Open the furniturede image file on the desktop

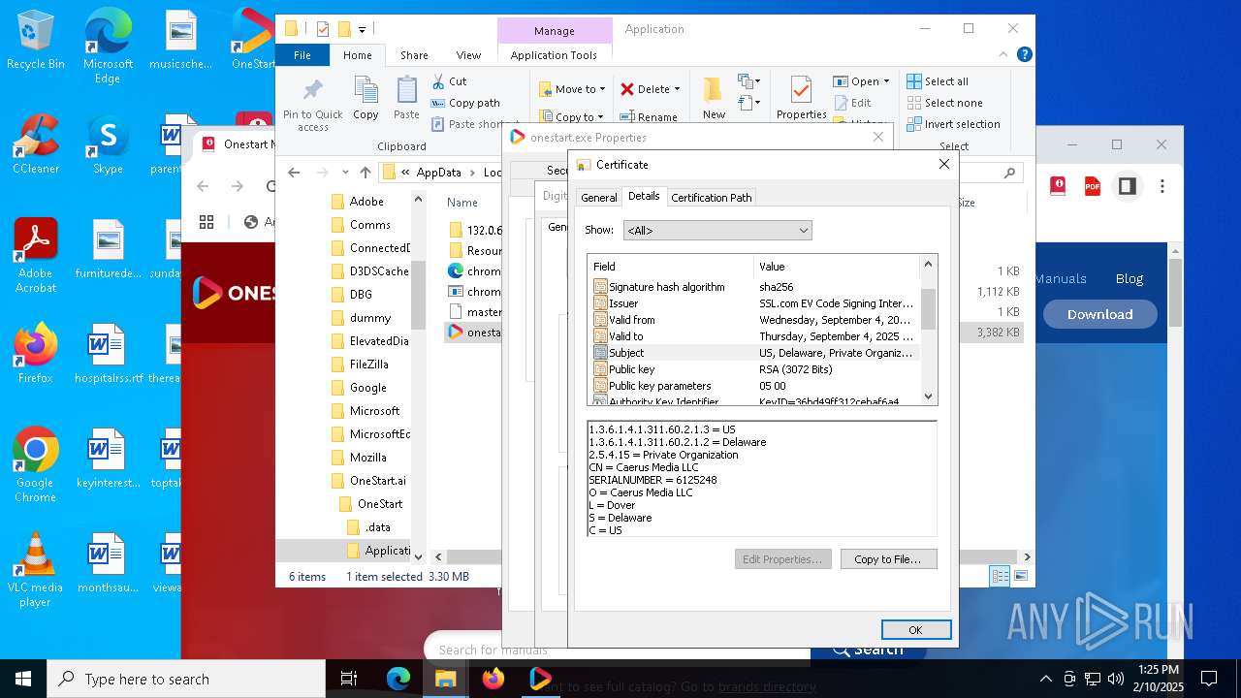(x=108, y=248)
